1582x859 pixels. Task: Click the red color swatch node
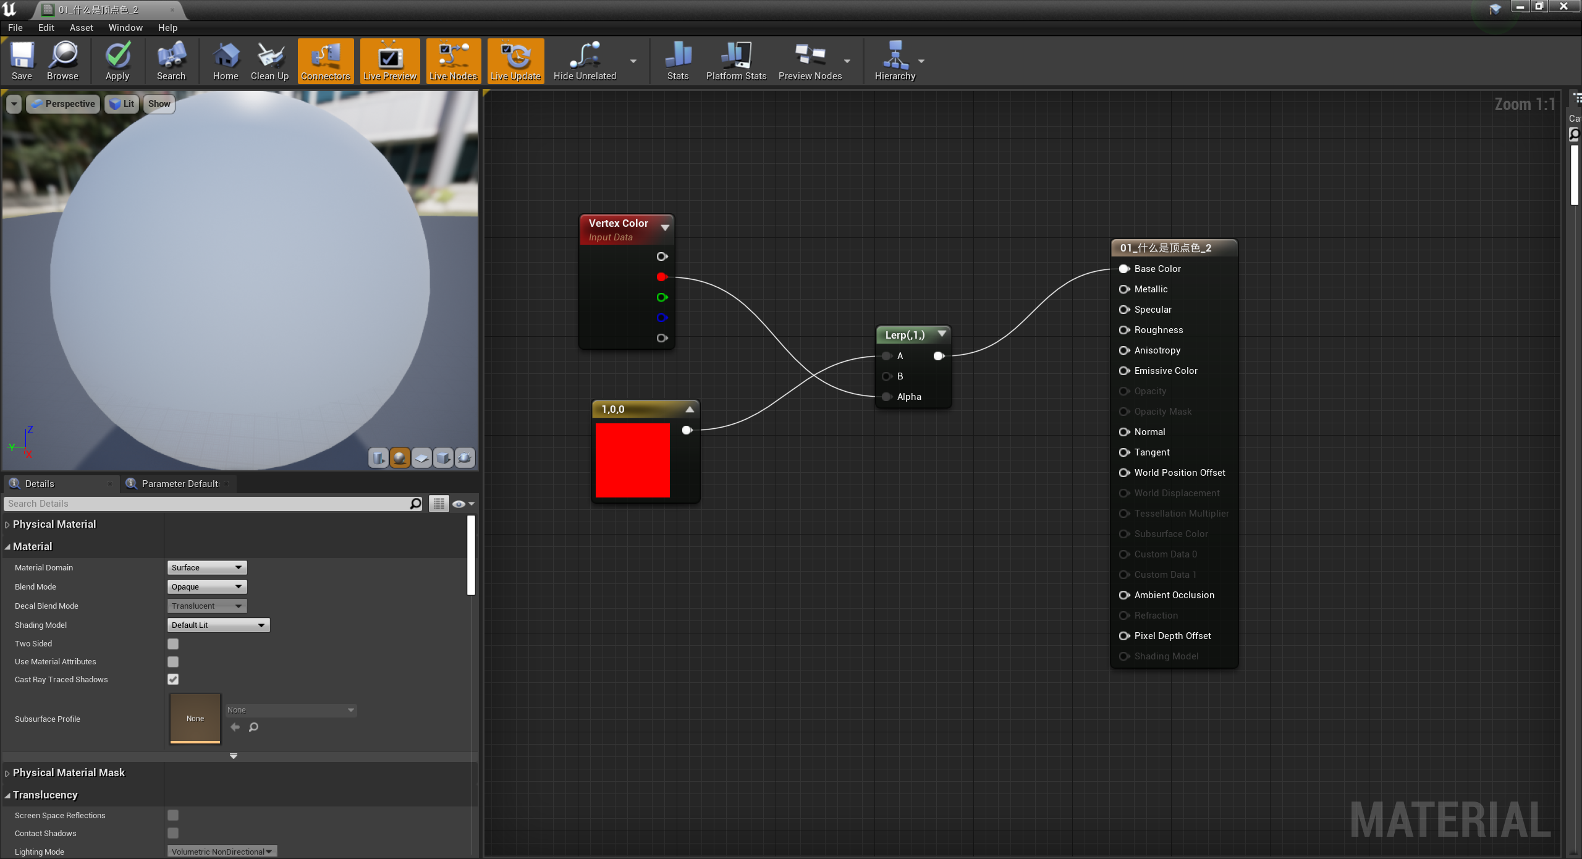632,461
